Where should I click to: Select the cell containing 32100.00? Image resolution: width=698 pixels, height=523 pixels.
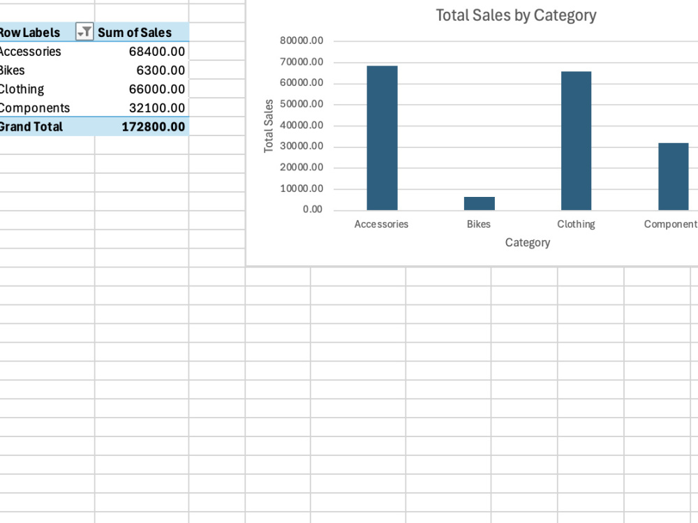coord(142,108)
